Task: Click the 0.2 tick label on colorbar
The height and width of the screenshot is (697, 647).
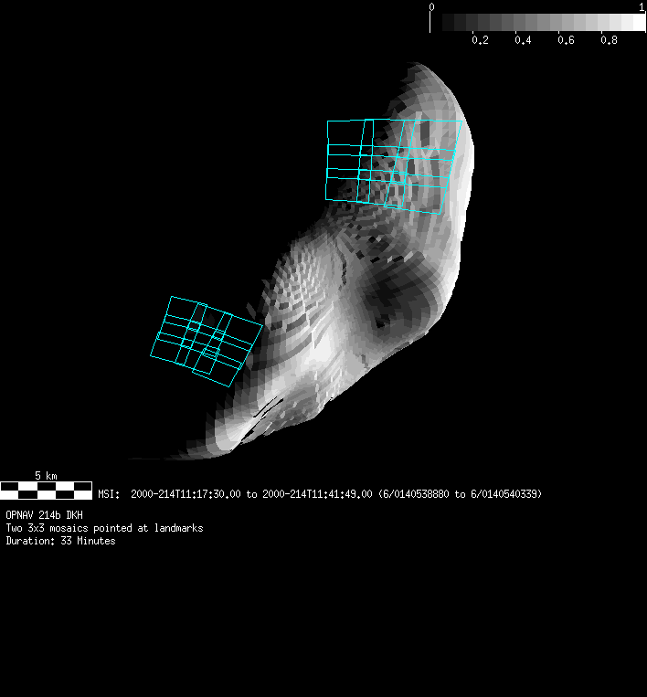Action: coord(480,40)
